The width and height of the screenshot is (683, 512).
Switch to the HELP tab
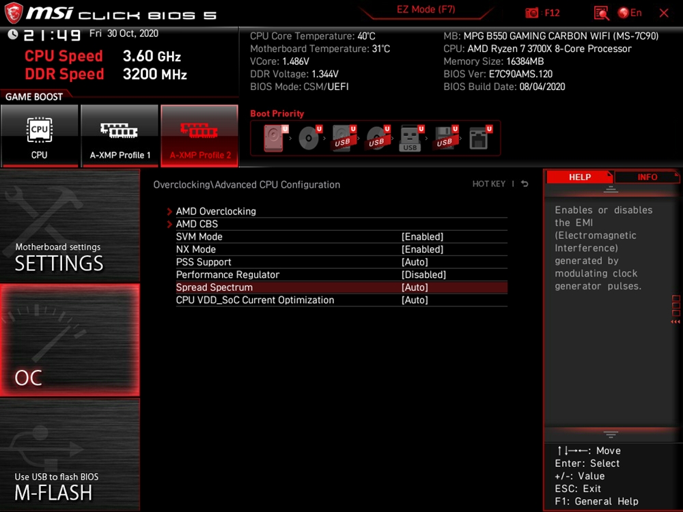(x=580, y=177)
